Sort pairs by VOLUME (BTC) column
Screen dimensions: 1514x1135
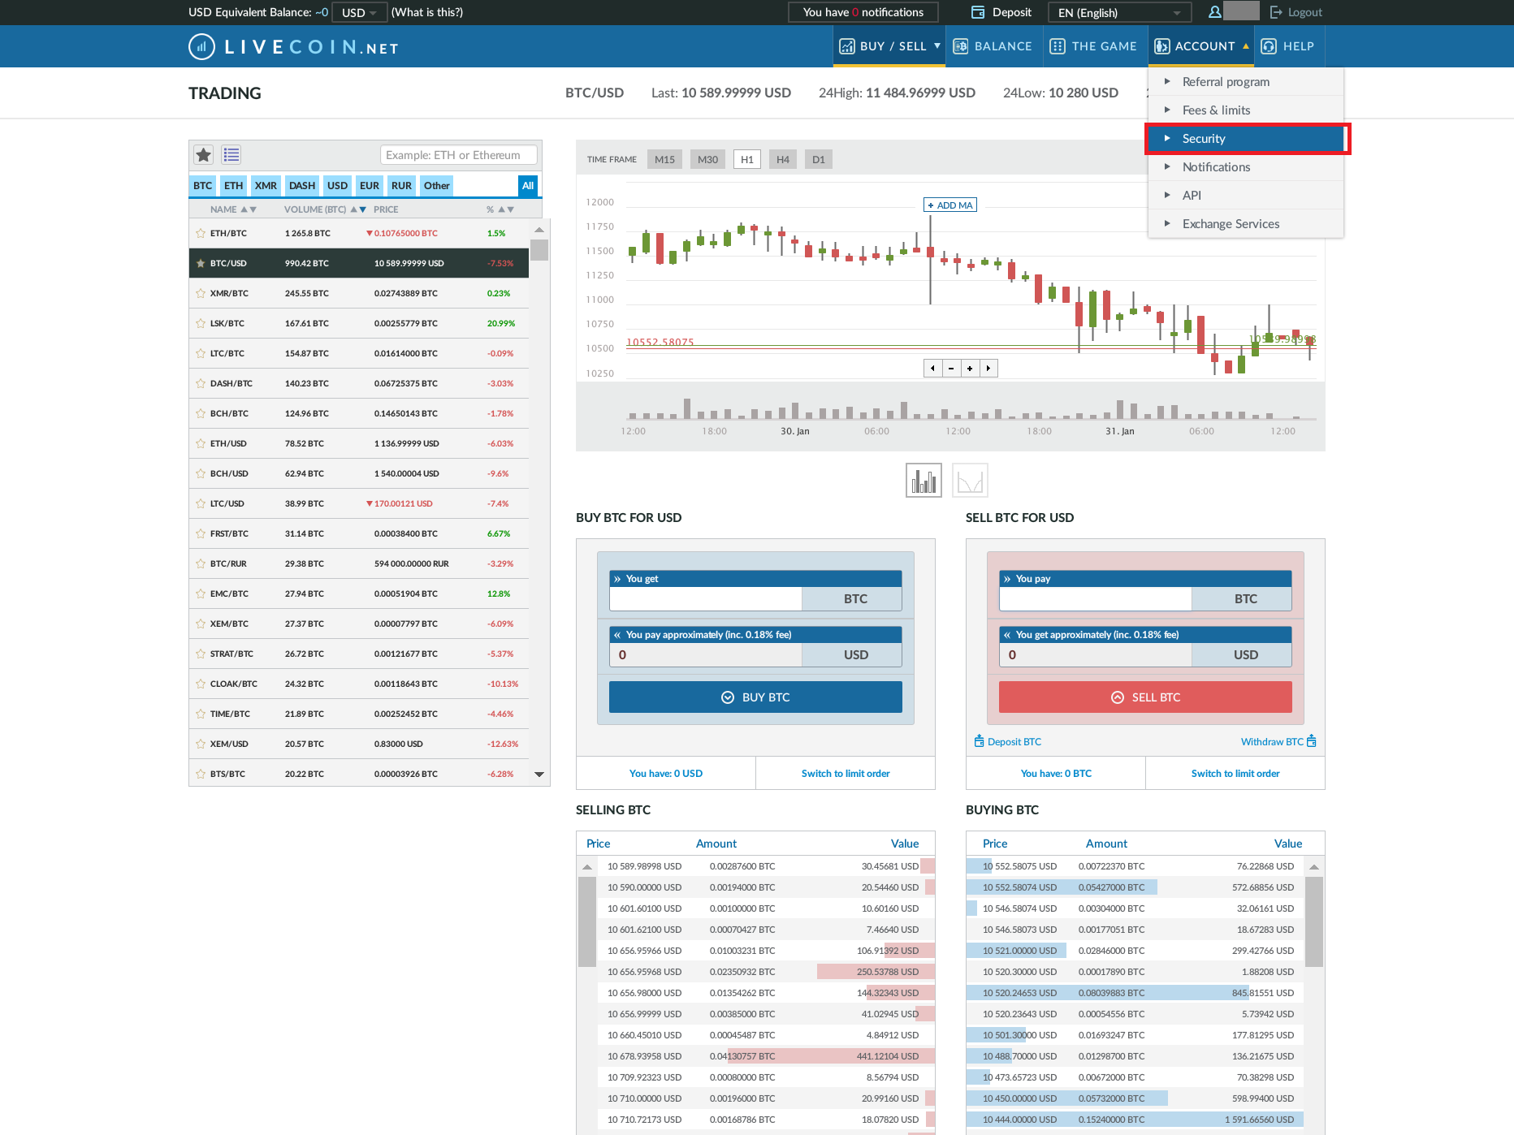coord(325,209)
